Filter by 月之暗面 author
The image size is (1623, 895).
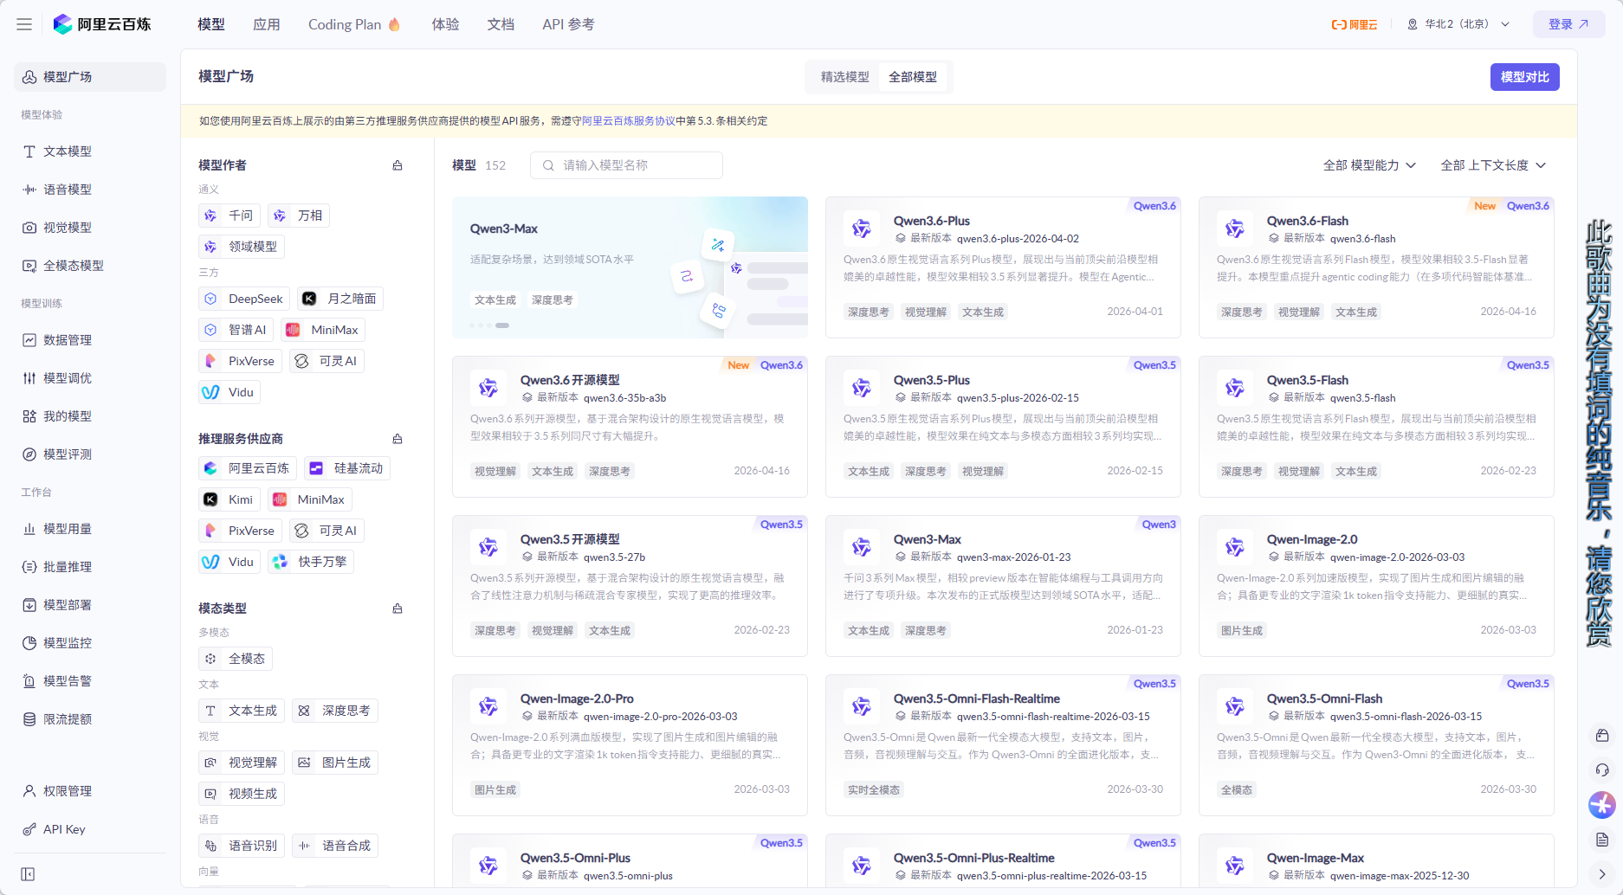tap(340, 299)
